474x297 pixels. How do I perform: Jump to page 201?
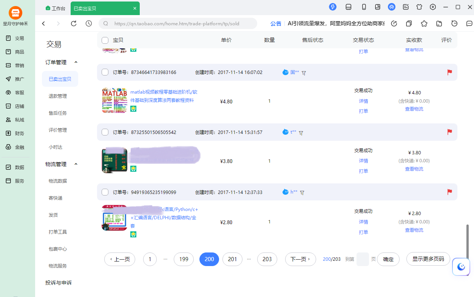[232, 259]
